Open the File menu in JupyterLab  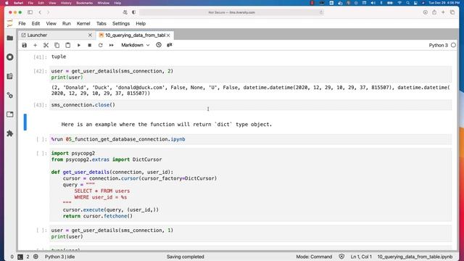[22, 24]
